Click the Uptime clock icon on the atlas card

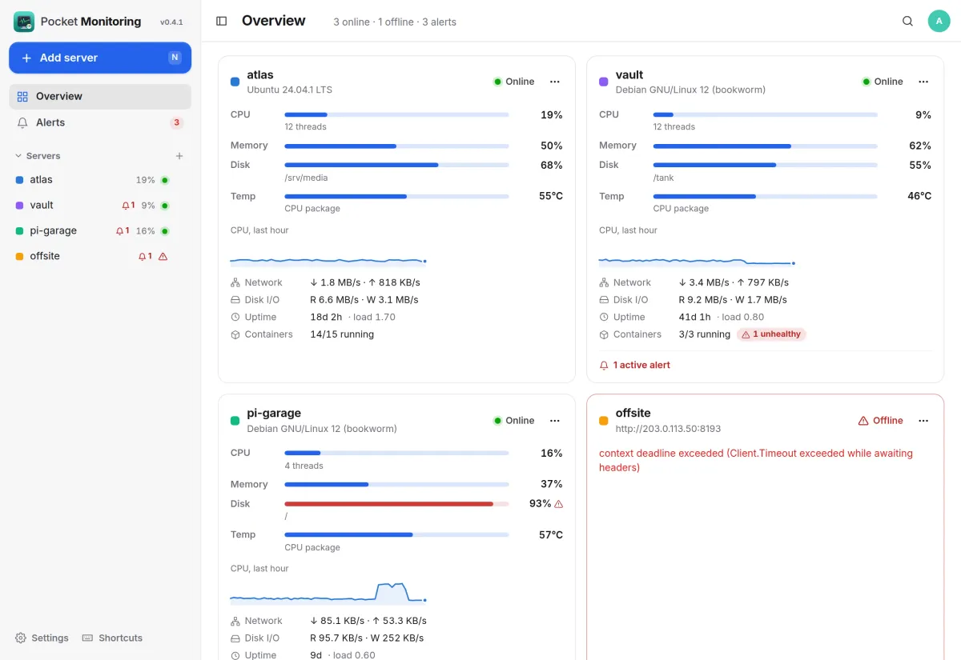click(x=235, y=318)
